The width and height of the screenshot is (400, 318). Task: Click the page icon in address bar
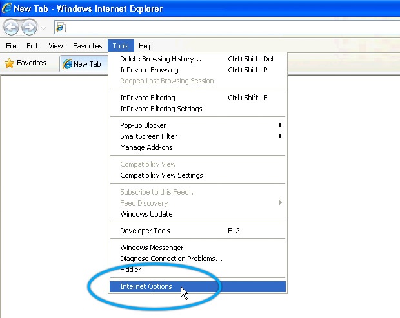(x=61, y=27)
